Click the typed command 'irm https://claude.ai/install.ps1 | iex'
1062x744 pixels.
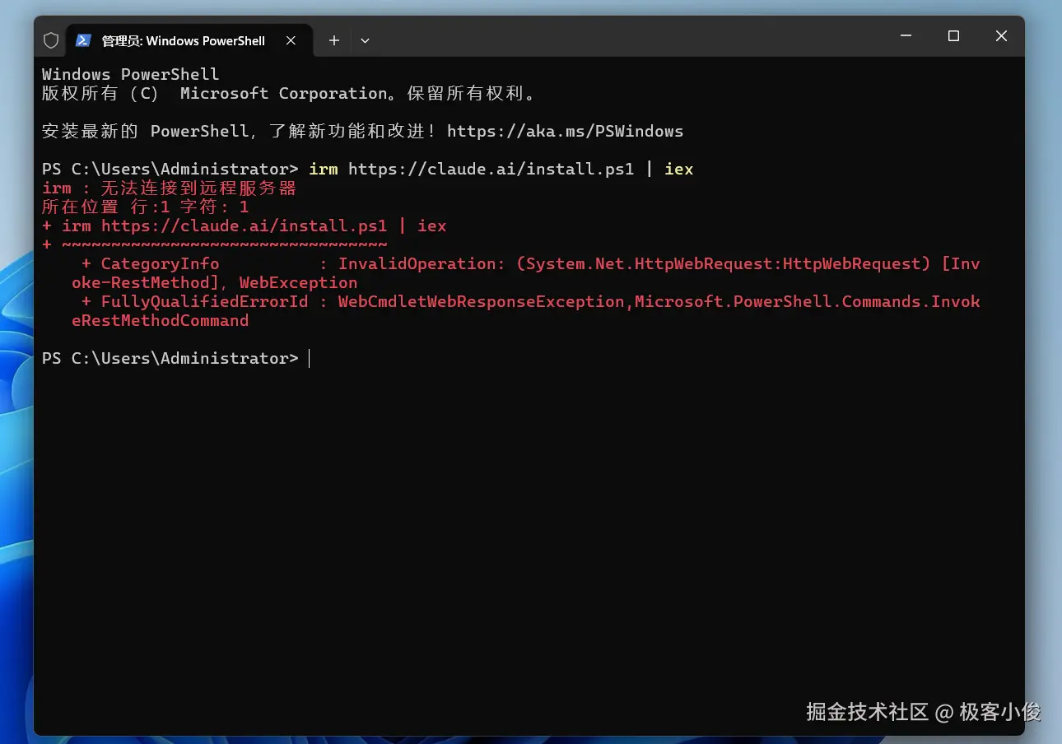pos(501,169)
